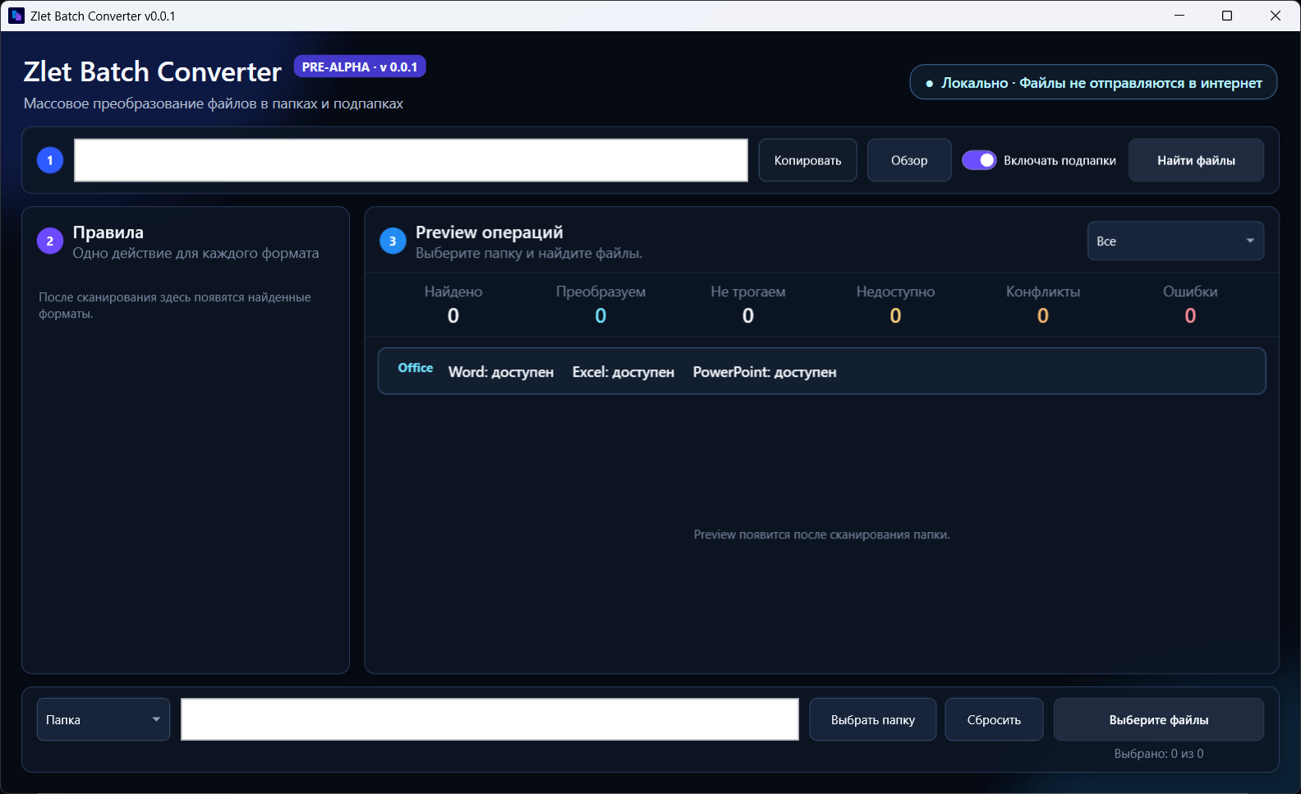Click the PRE-ALPHA · v 0.0.1 badge
1301x794 pixels.
coord(360,67)
